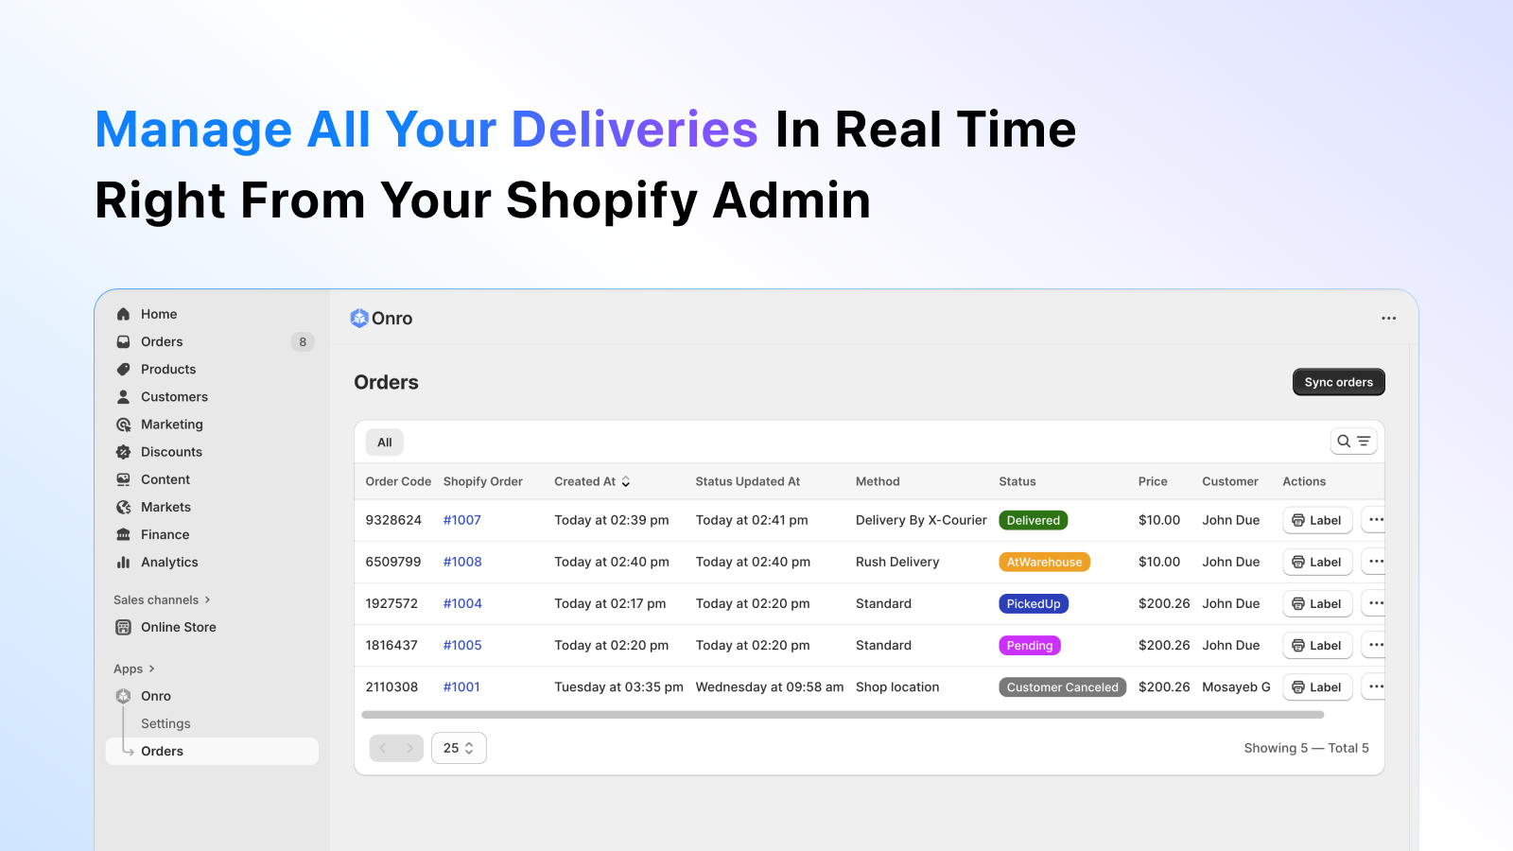Open Onro Settings in the sidebar
The image size is (1513, 851).
pyautogui.click(x=165, y=723)
